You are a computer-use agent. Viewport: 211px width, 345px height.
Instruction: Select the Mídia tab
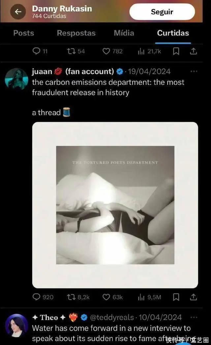point(124,33)
